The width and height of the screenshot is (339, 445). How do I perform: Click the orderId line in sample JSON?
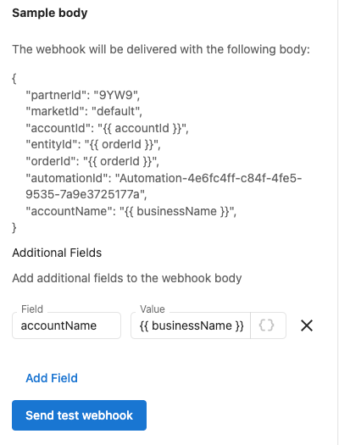click(x=92, y=161)
